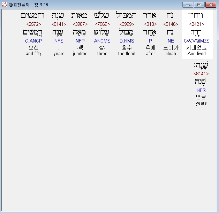Click the Hebrew word above <2572>
The height and width of the screenshot is (213, 219).
pos(33,16)
